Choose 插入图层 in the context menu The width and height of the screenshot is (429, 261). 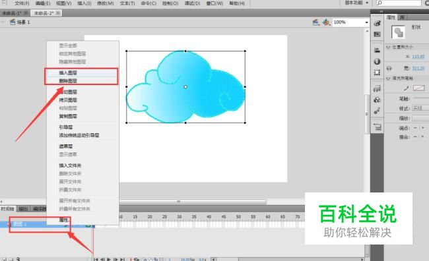[x=82, y=72]
